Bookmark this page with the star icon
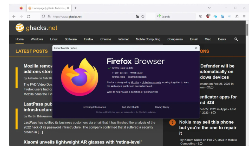Viewport: 249px width, 150px height. pos(143,16)
